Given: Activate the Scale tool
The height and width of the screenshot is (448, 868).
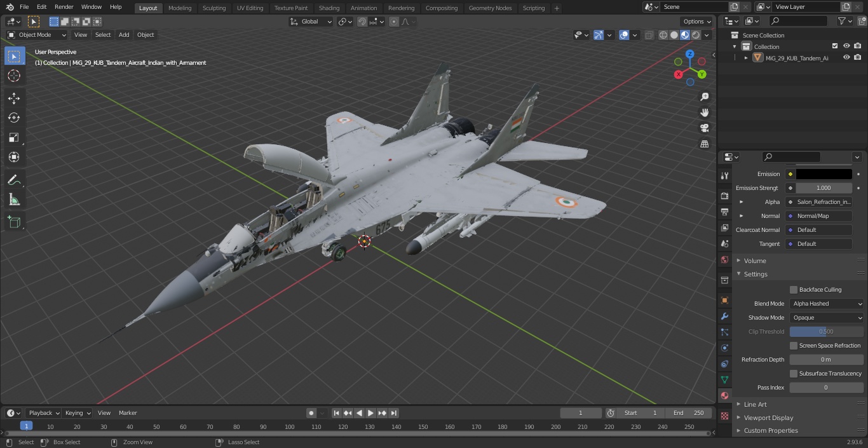Looking at the screenshot, I should pos(14,137).
